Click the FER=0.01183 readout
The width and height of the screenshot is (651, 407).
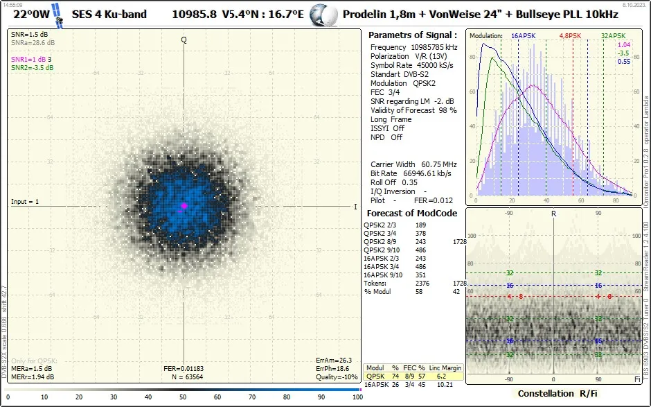pyautogui.click(x=184, y=368)
